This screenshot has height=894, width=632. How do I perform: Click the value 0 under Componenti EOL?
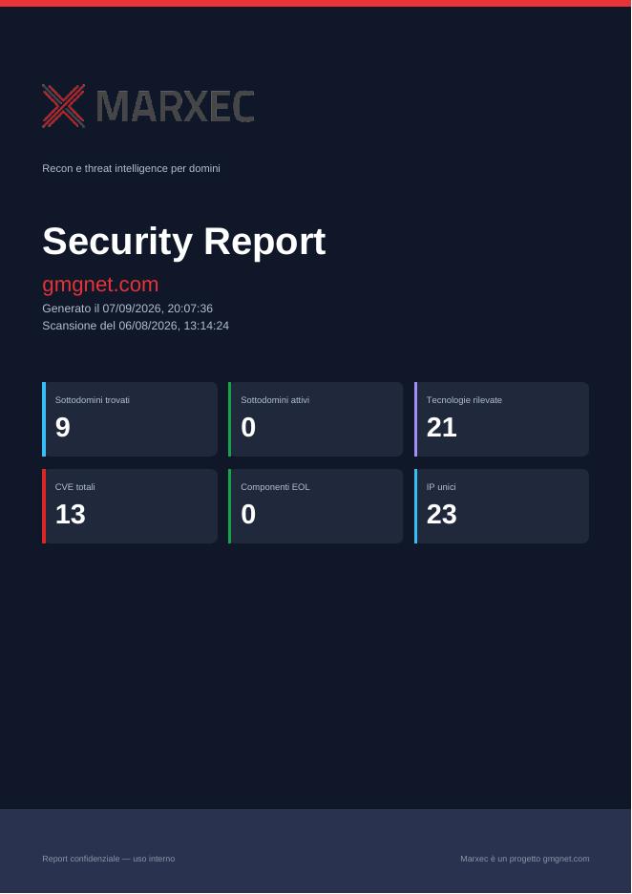tap(248, 514)
